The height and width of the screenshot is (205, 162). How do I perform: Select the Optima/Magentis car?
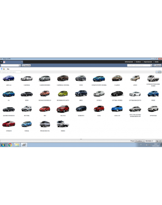click(135, 94)
